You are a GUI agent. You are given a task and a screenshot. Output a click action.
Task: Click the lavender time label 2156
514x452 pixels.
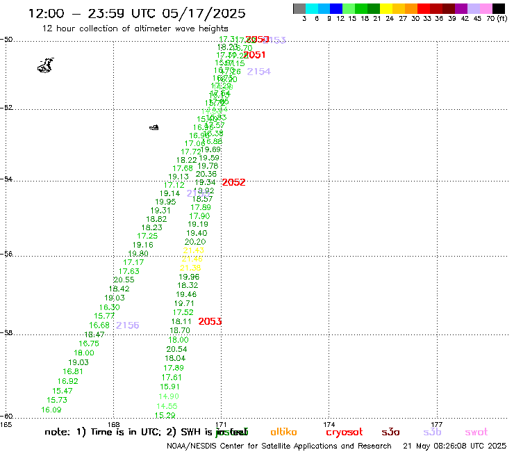(128, 325)
